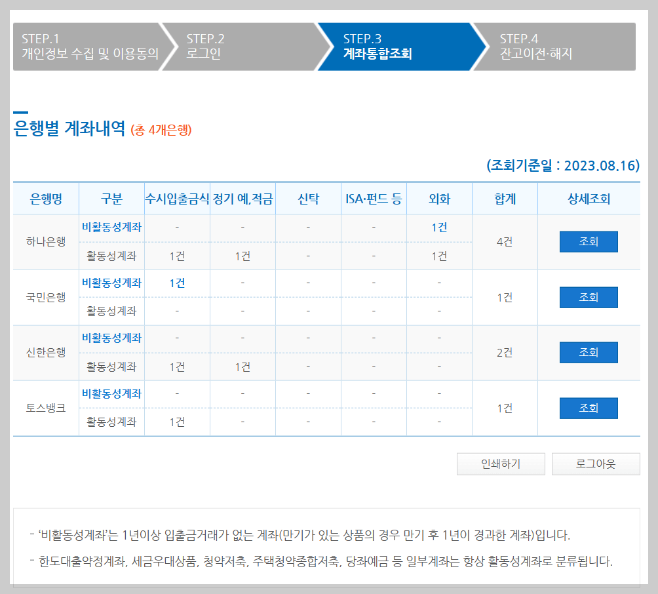The height and width of the screenshot is (594, 658).
Task: Click the 토스뱅크 조회 button
Action: (x=588, y=407)
